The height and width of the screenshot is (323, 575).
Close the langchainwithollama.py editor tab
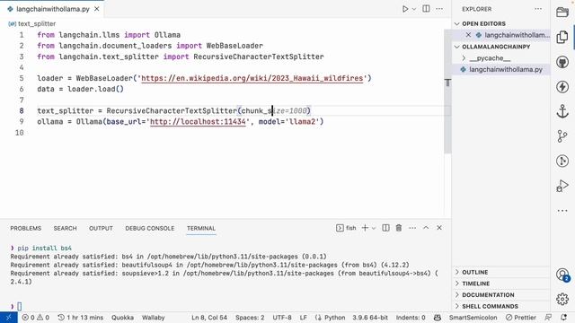point(97,9)
